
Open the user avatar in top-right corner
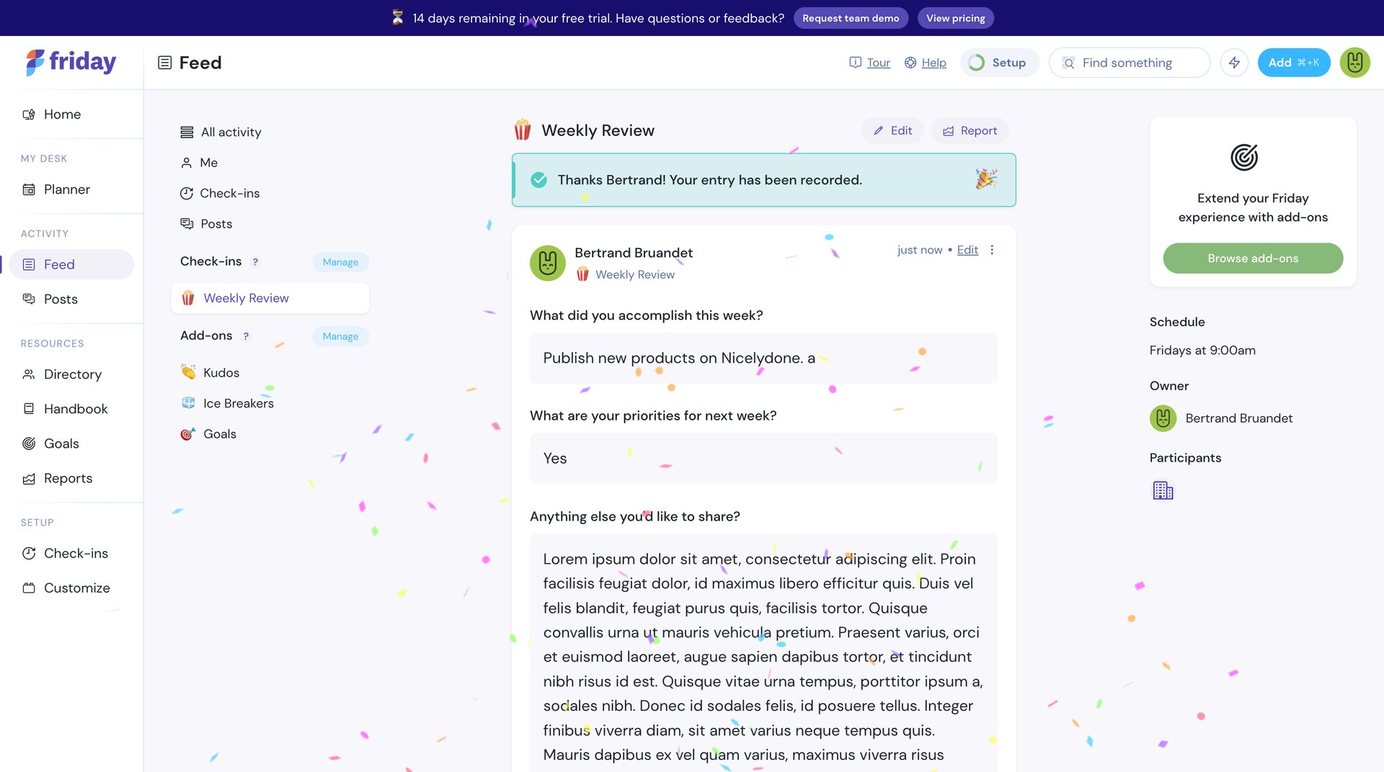tap(1354, 63)
